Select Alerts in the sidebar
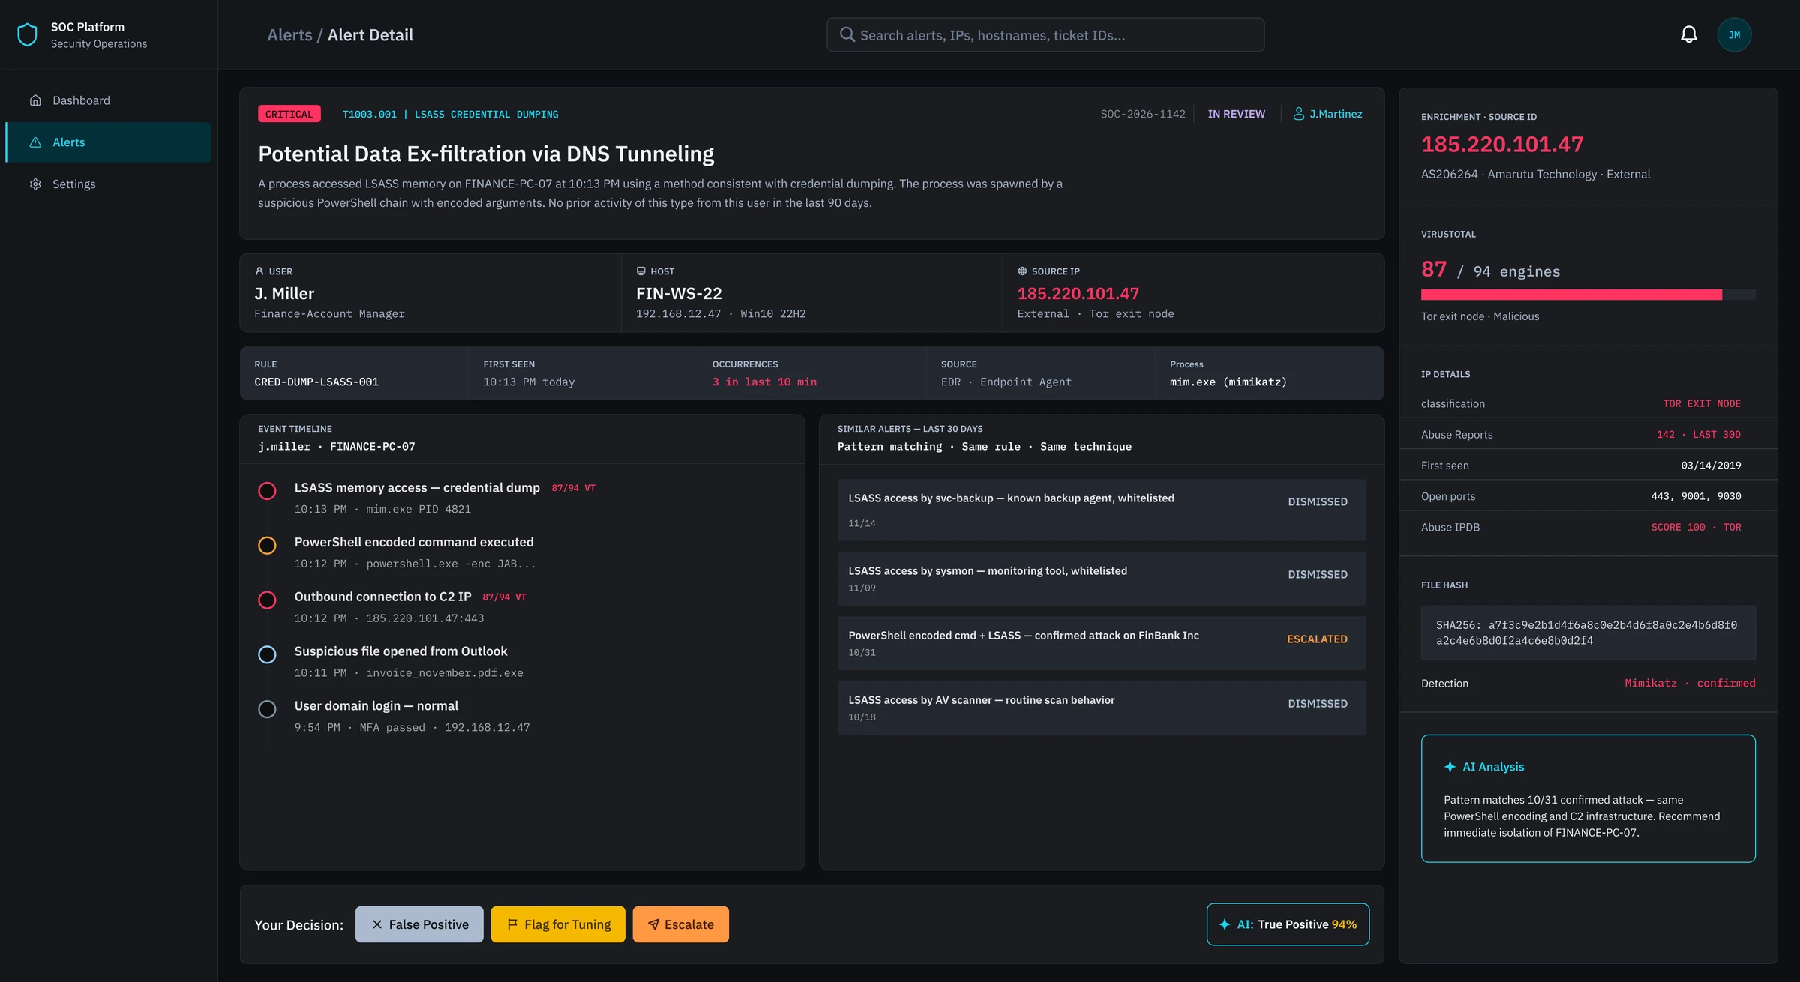 [109, 142]
